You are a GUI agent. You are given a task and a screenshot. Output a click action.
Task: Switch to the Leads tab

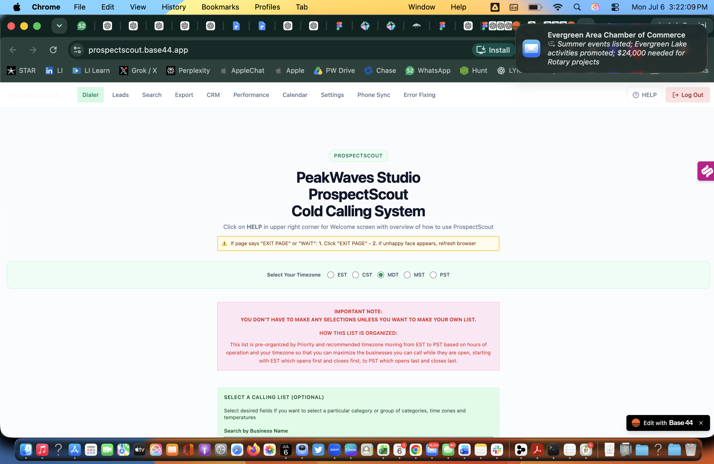coord(120,95)
